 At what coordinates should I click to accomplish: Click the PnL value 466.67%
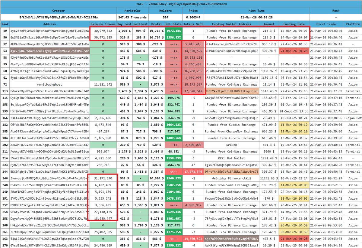(173, 165)
